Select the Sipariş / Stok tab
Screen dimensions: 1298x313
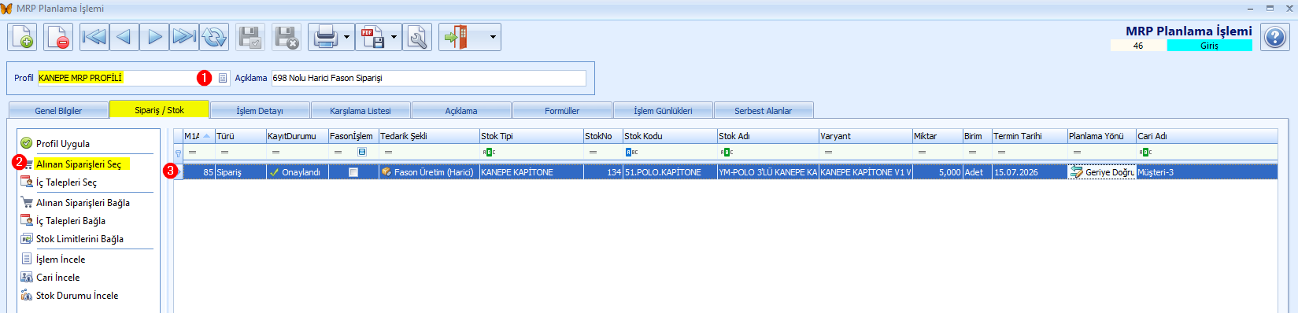[159, 110]
